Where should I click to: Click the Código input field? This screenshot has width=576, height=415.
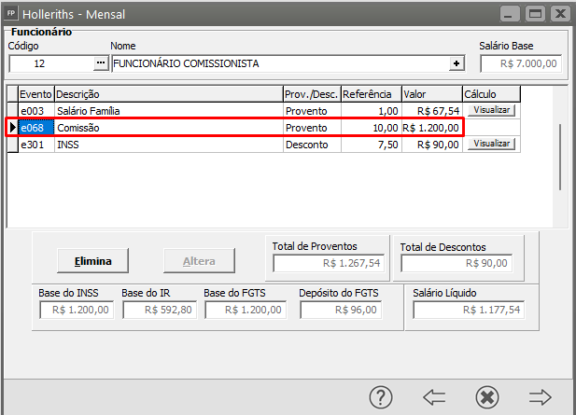tap(50, 63)
